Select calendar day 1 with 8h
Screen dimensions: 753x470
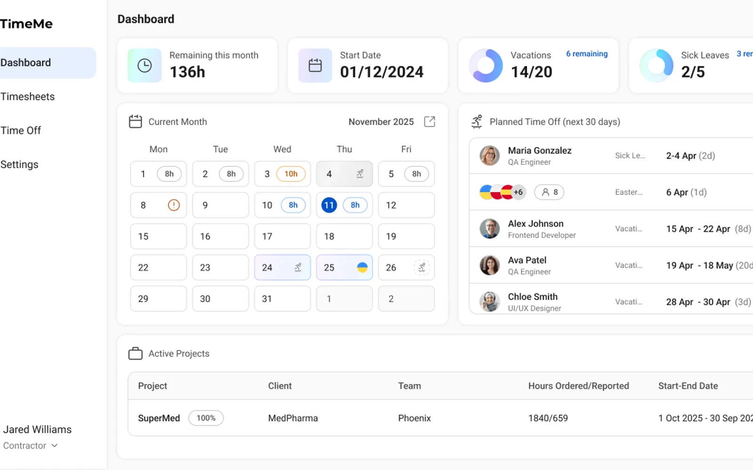(159, 174)
